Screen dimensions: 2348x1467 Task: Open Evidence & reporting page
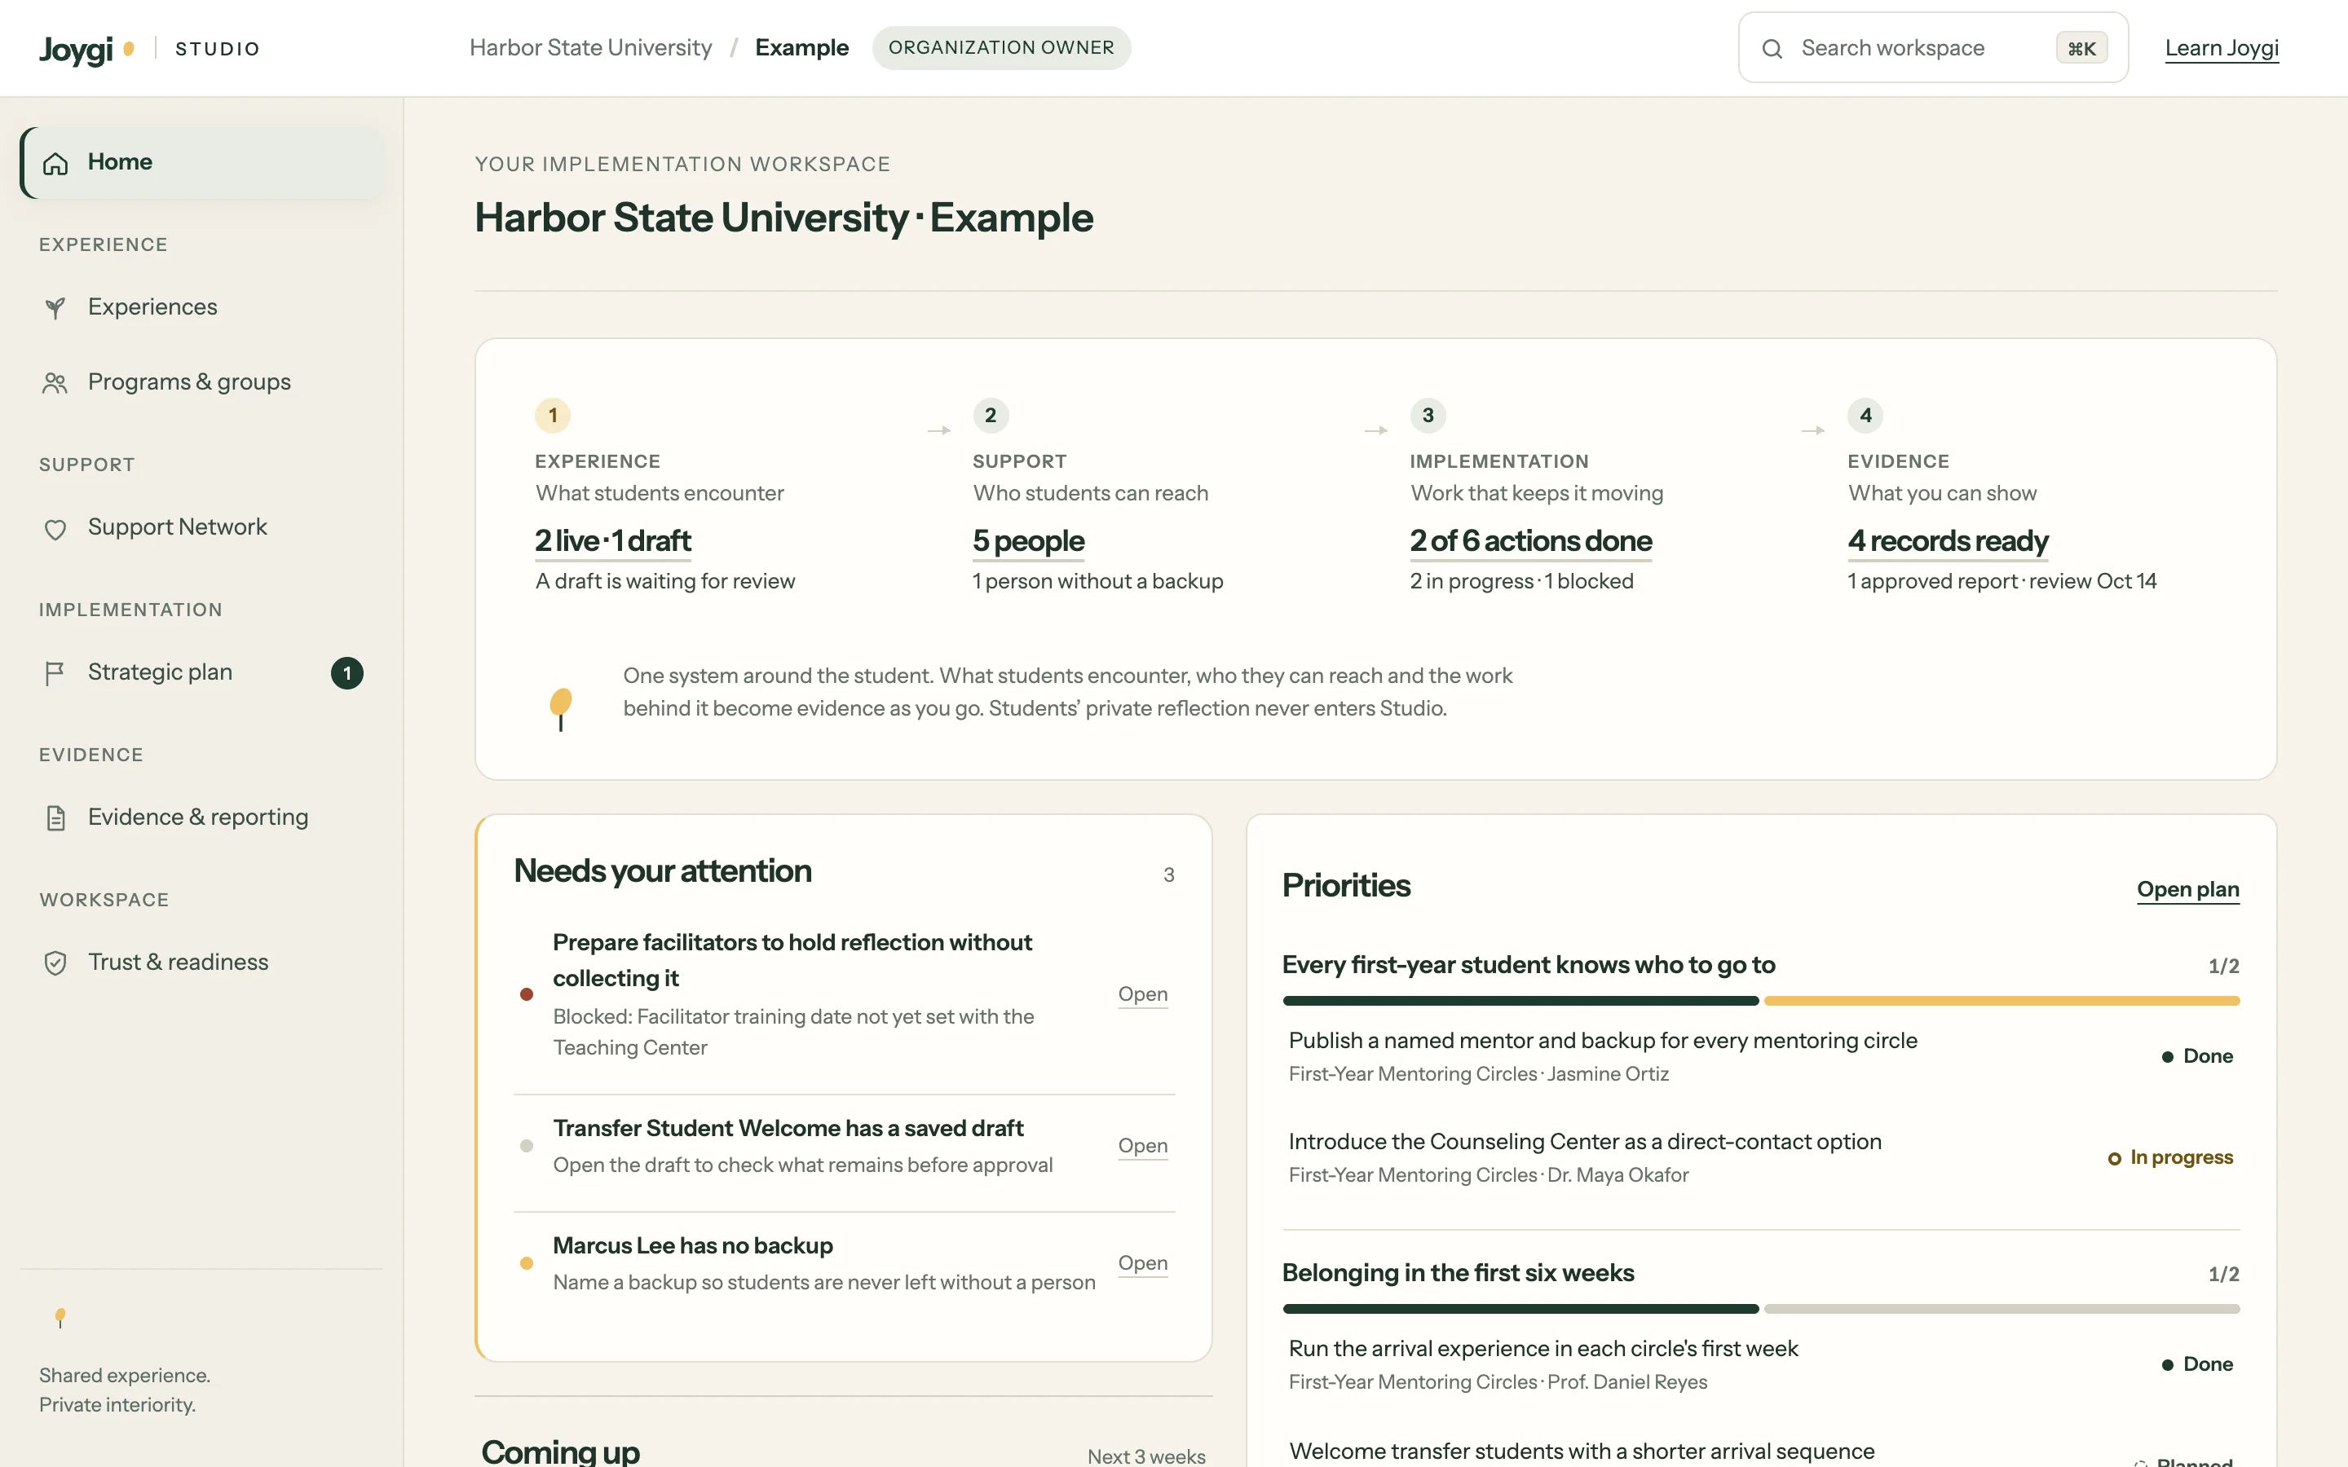pyautogui.click(x=202, y=817)
